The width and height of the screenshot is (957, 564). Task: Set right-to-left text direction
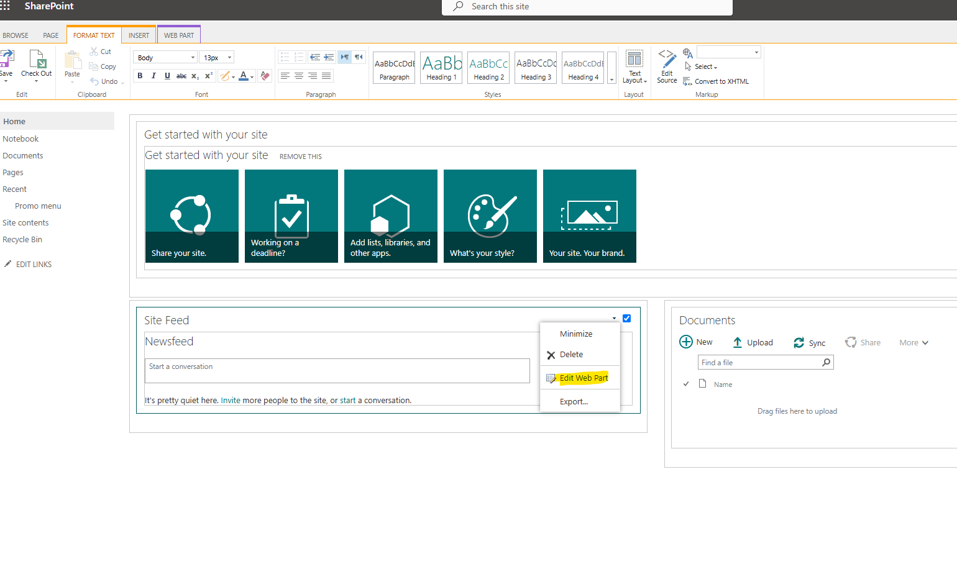click(x=359, y=57)
